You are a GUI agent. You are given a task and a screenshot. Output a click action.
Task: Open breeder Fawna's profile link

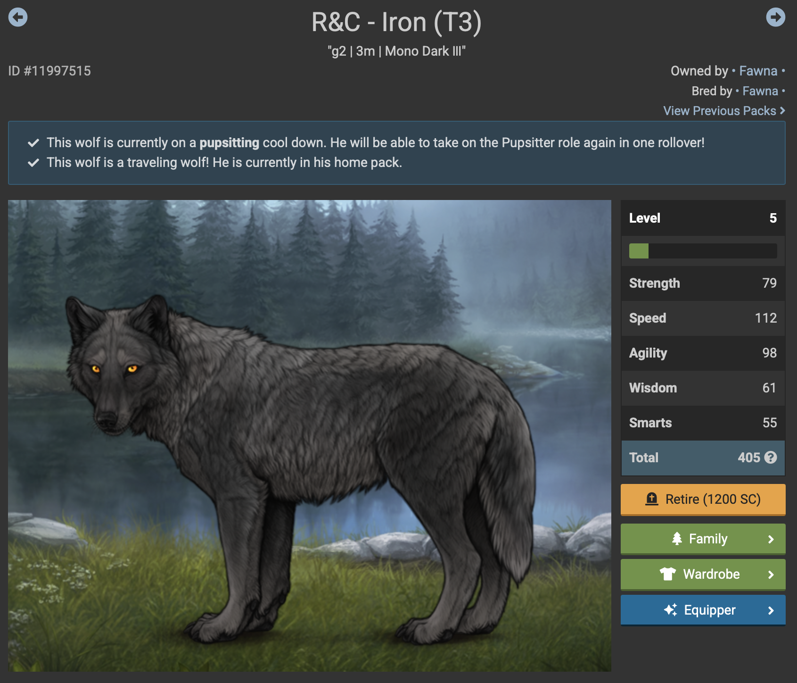pyautogui.click(x=760, y=91)
